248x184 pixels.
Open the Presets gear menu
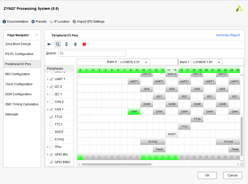click(39, 22)
